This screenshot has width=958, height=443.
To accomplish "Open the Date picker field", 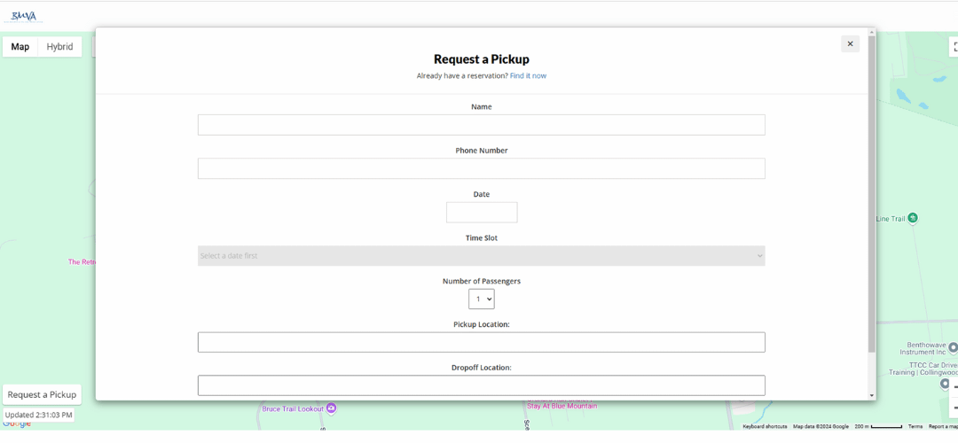I will (x=481, y=213).
